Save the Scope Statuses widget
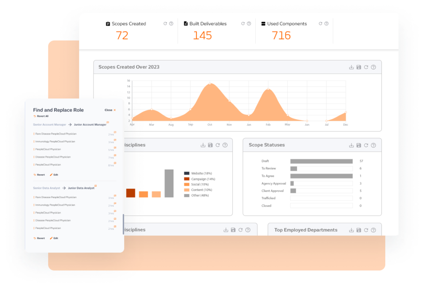This screenshot has height=288, width=426. point(359,145)
